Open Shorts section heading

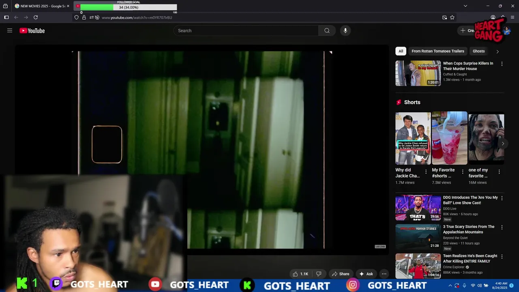tap(412, 102)
